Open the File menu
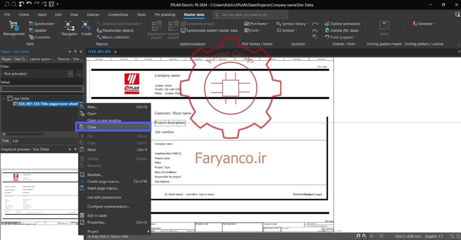Viewport: 461px width, 240px height. [7, 14]
